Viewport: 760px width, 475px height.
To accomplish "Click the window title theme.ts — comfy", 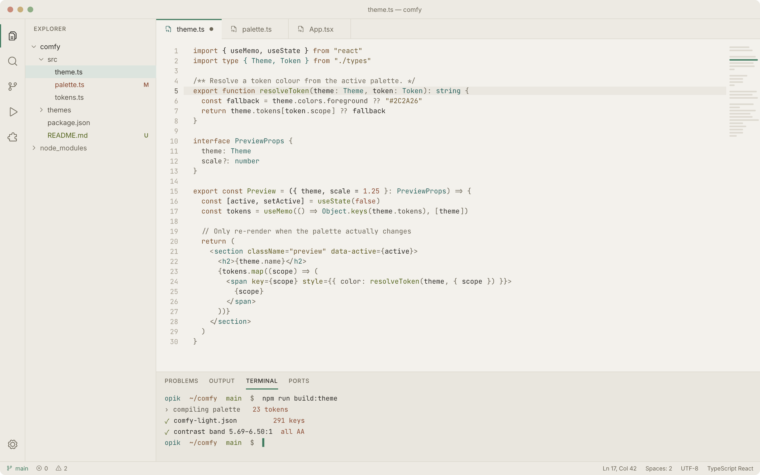I will [x=395, y=9].
